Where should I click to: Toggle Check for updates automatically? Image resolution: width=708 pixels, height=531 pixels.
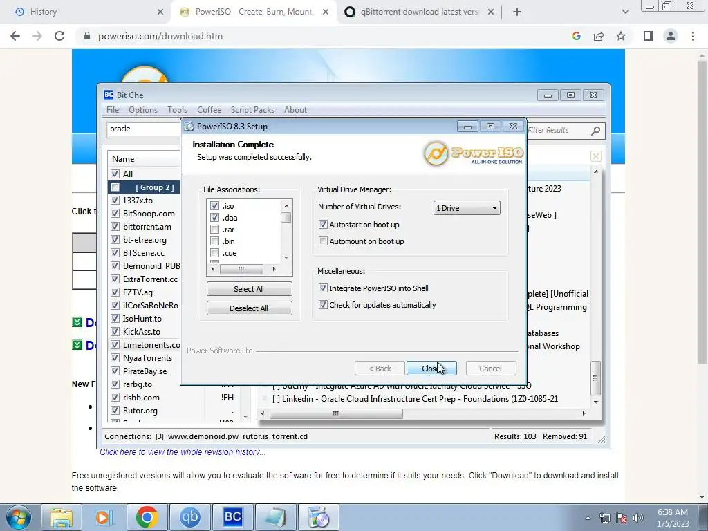click(323, 305)
